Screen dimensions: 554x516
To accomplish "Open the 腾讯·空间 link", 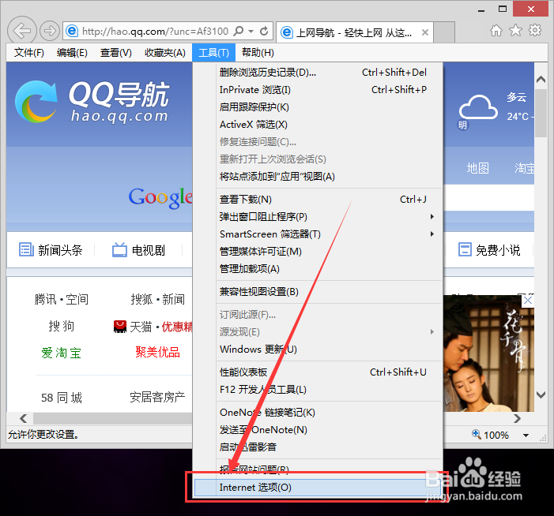I will (x=62, y=300).
